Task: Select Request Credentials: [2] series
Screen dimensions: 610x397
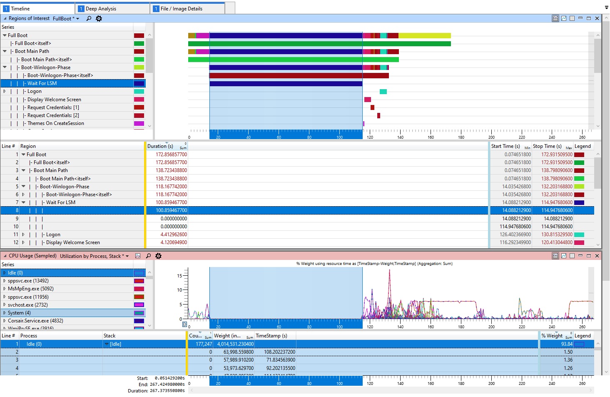Action: pyautogui.click(x=73, y=115)
